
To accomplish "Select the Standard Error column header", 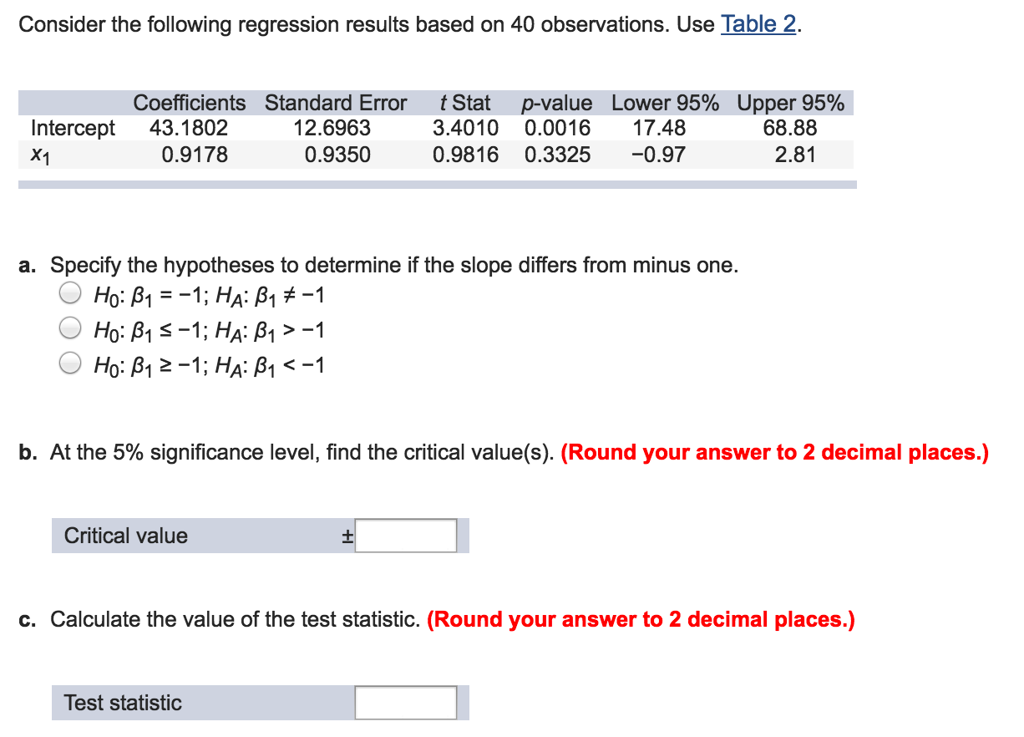I will 336,103.
